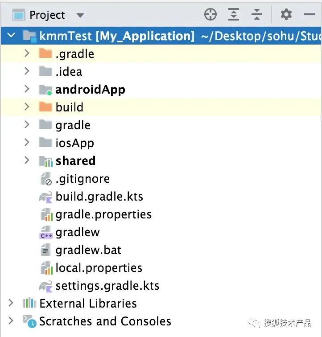Expand the iosApp folder chevron
This screenshot has width=322, height=337.
pos(27,142)
